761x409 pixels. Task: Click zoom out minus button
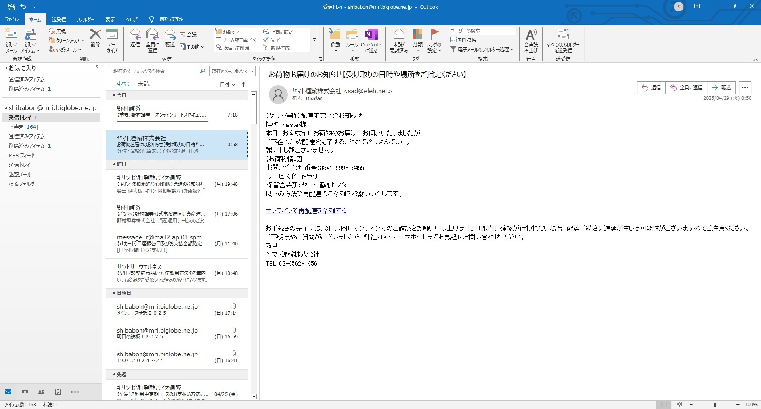pos(691,405)
